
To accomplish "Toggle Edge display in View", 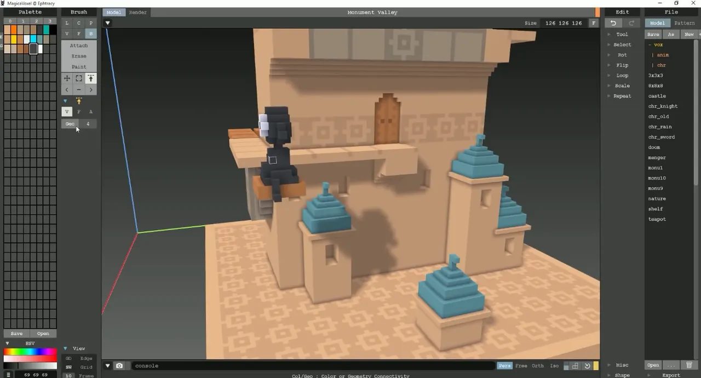I will click(87, 358).
